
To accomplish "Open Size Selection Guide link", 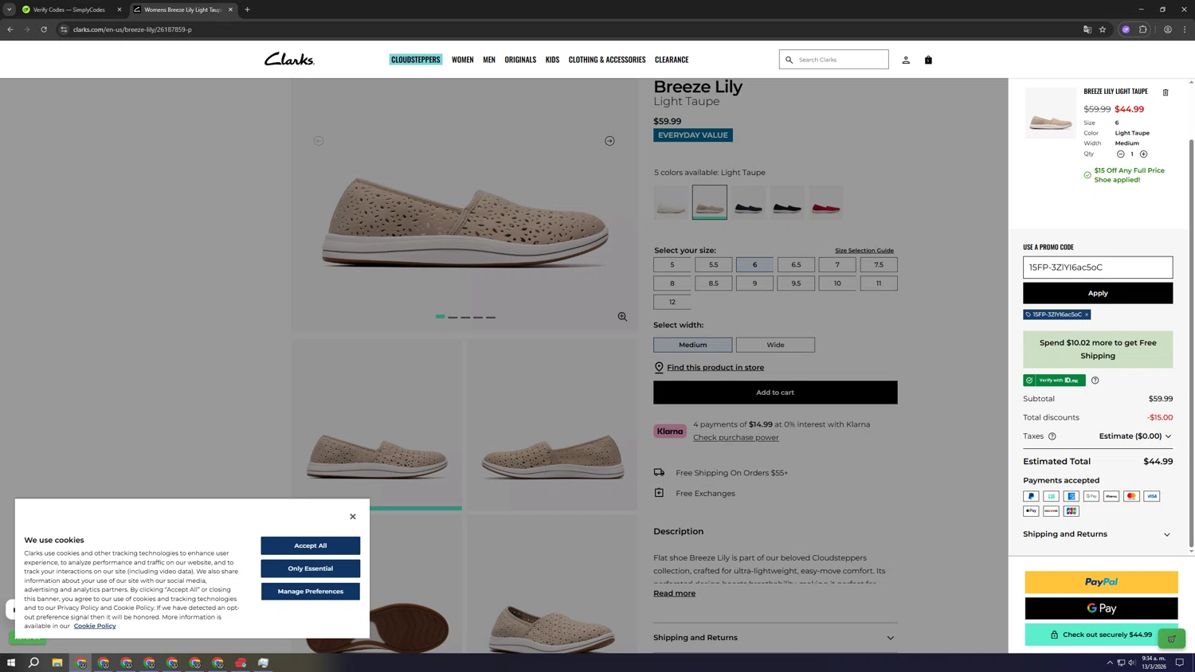I will click(864, 251).
